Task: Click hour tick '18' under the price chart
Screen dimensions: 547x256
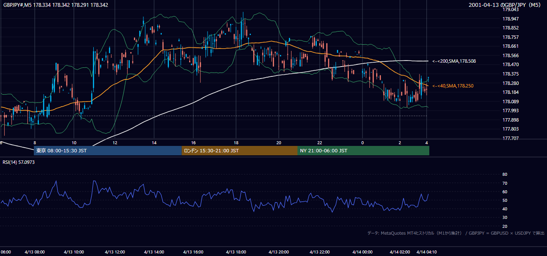Action: [236, 143]
